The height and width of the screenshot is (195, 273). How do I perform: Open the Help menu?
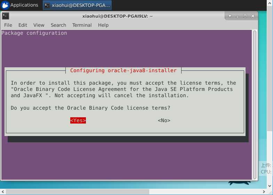click(103, 25)
